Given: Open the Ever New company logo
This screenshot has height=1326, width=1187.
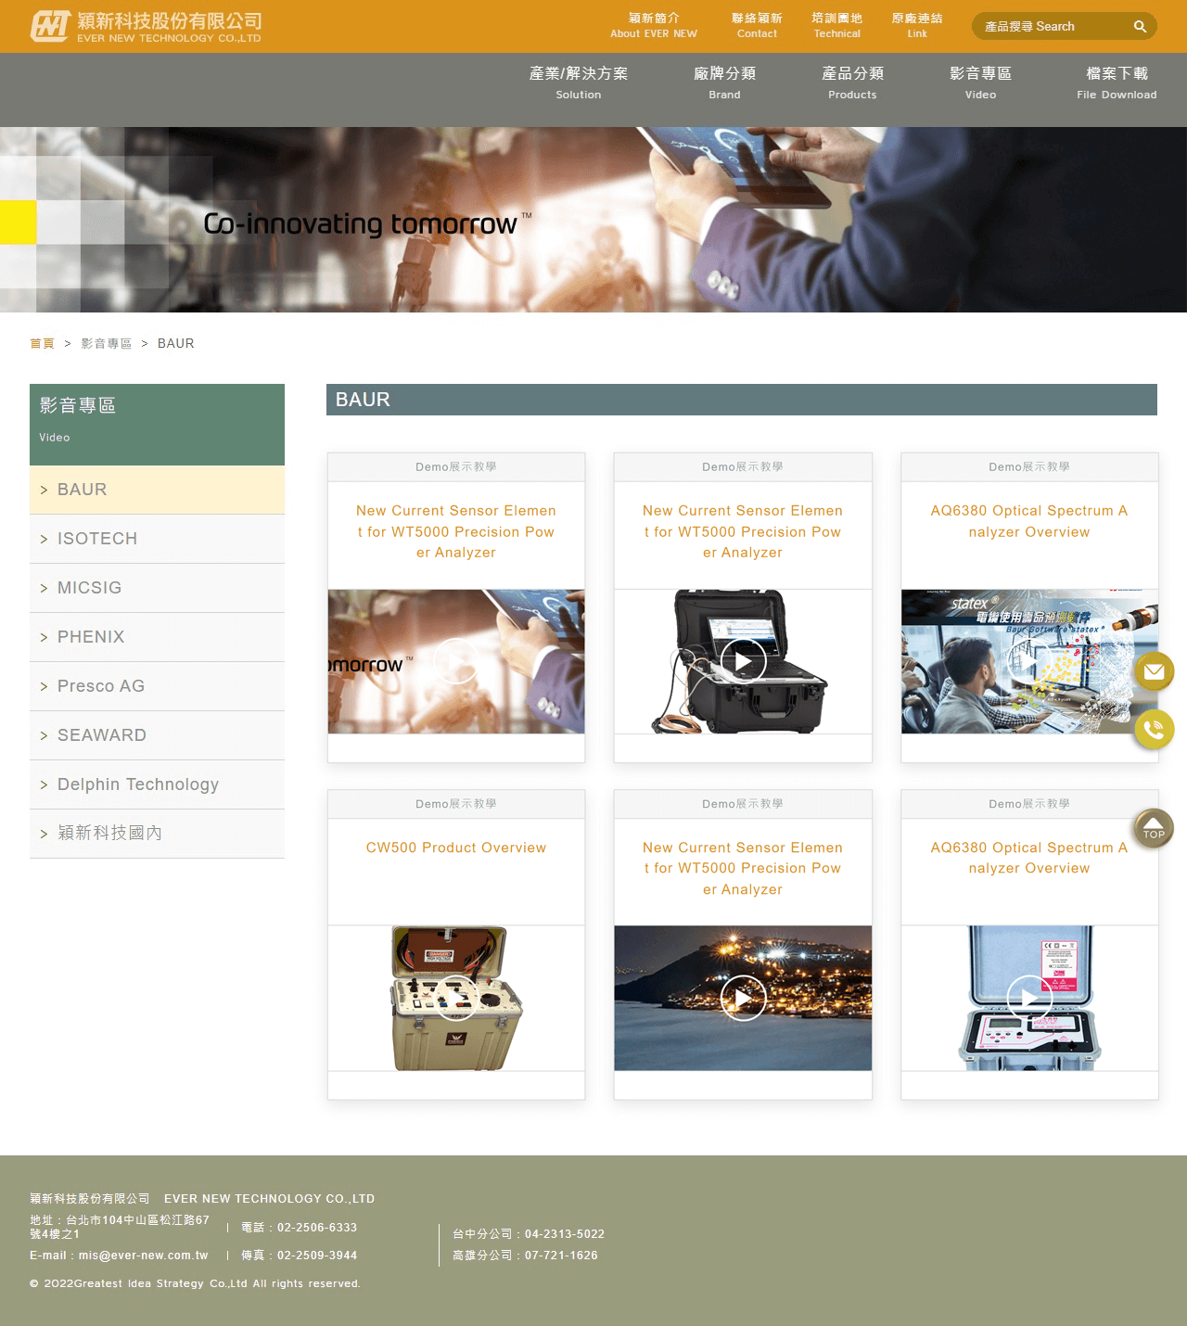Looking at the screenshot, I should pyautogui.click(x=146, y=27).
